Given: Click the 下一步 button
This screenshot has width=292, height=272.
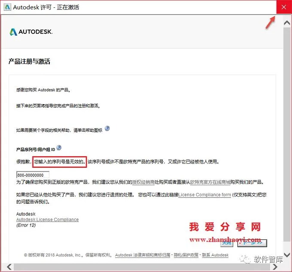Looking at the screenshot, I should click(252, 243).
